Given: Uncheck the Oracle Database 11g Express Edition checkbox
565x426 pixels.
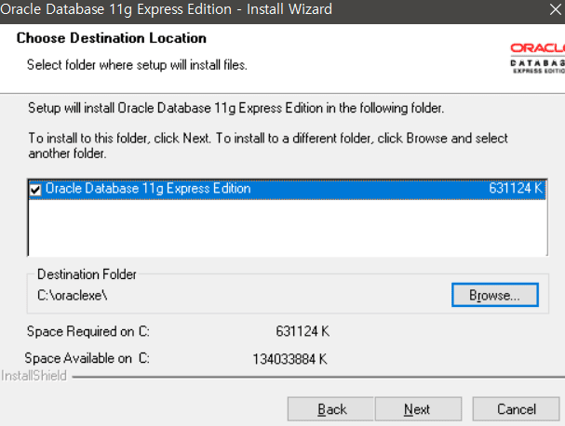Looking at the screenshot, I should 35,190.
